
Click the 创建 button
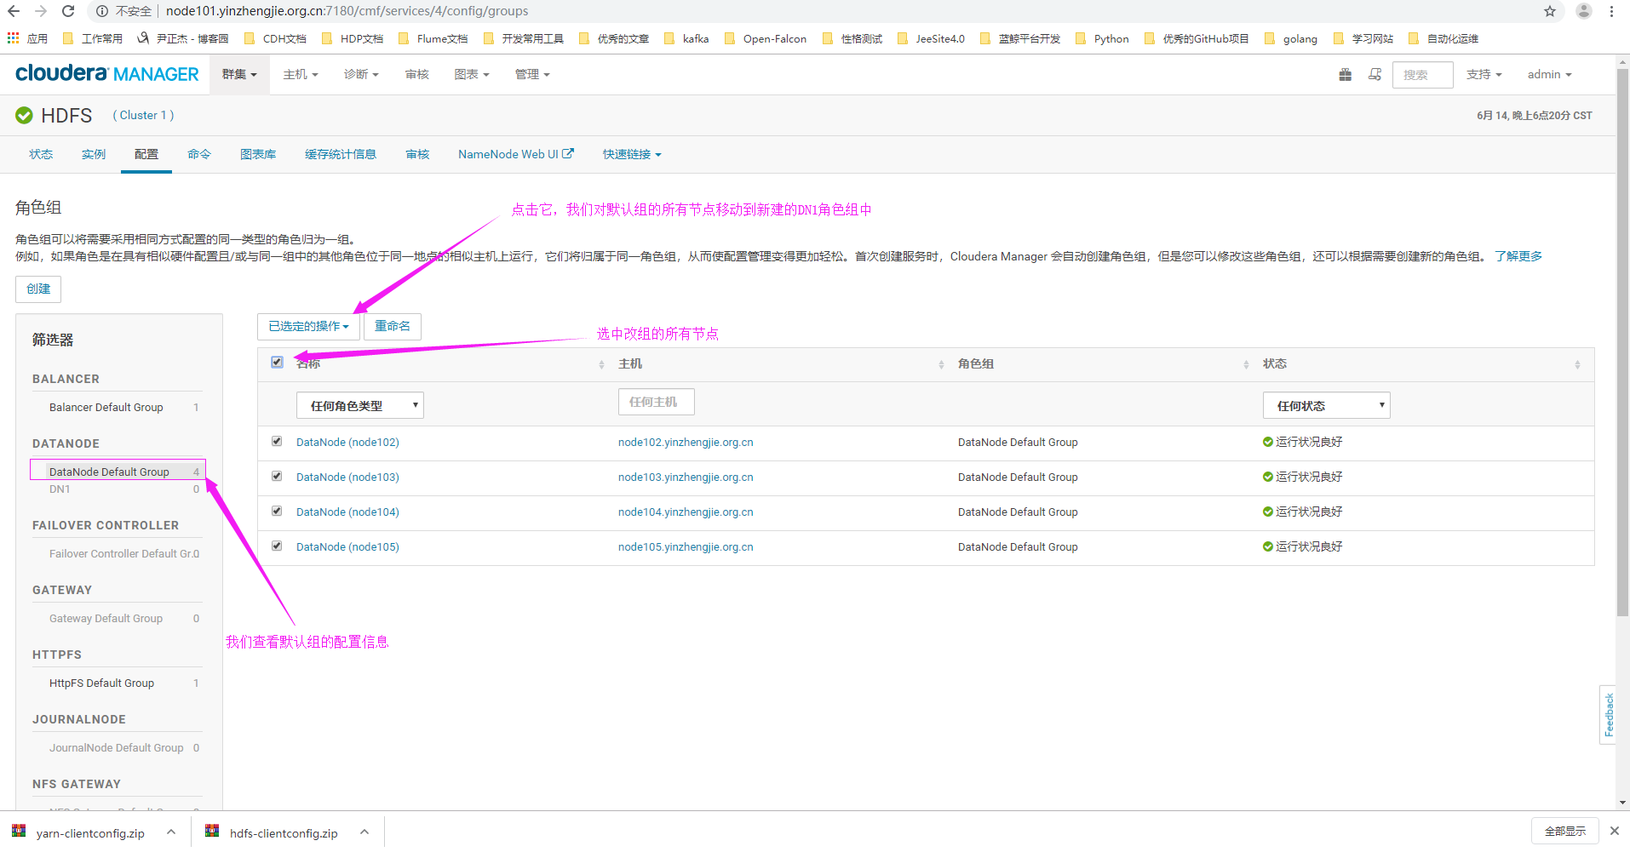38,289
